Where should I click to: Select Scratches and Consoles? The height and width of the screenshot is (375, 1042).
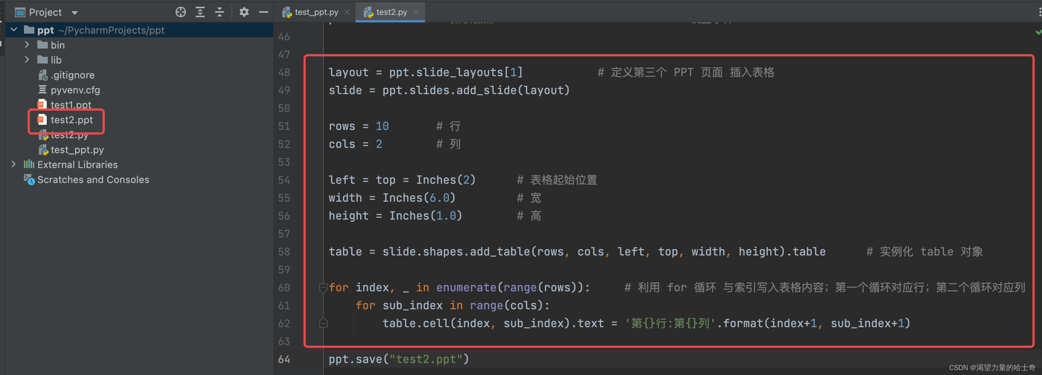click(93, 180)
